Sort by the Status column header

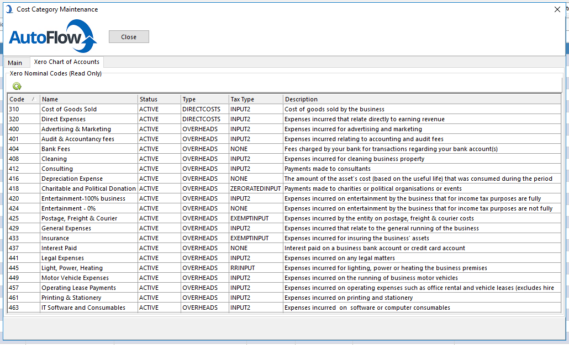tap(159, 99)
